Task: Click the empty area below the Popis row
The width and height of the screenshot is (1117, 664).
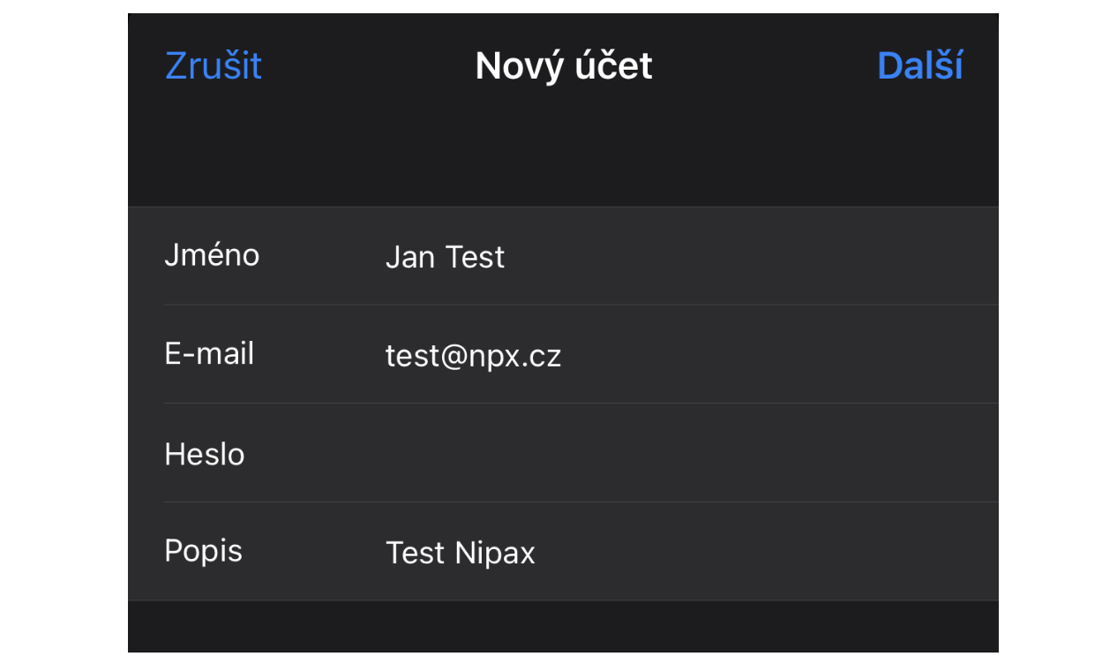Action: point(563,627)
